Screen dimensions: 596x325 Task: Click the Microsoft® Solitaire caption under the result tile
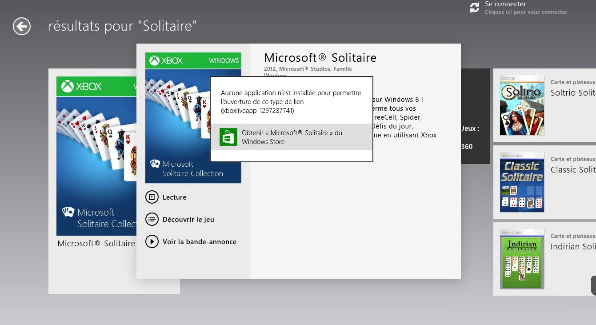[96, 244]
